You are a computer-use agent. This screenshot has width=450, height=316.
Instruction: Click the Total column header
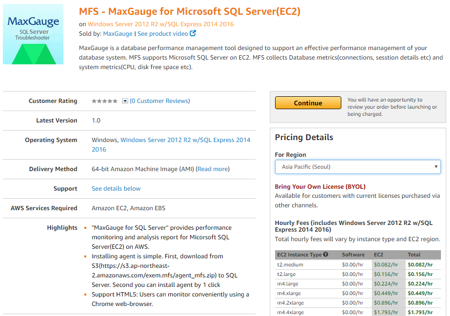click(x=414, y=255)
